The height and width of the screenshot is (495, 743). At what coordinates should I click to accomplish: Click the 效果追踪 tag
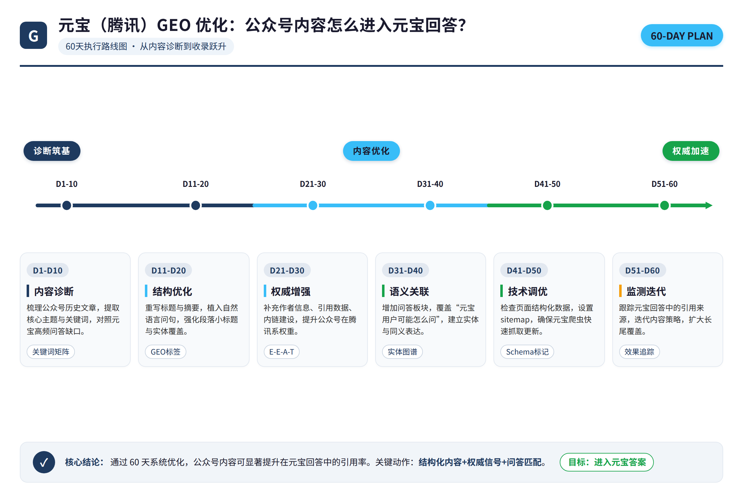tap(639, 352)
